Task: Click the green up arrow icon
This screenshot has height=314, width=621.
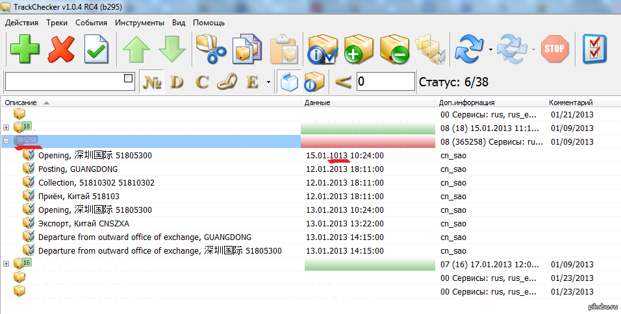Action: [x=136, y=49]
